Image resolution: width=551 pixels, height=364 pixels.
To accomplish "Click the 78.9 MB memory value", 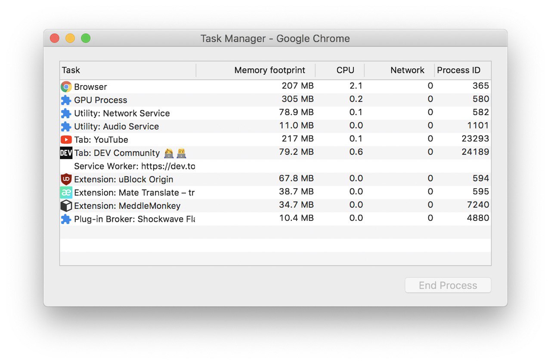I will [296, 113].
